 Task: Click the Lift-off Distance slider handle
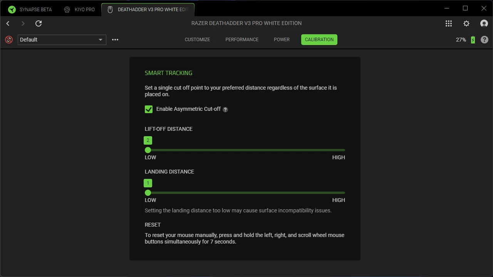(148, 150)
